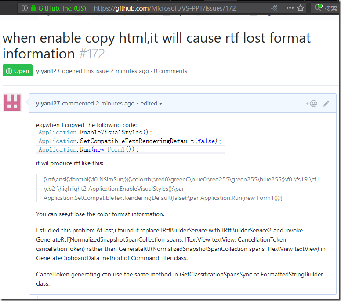Click 'e.g,when I copyed the following code:' text
This screenshot has height=301, width=341.
(86, 125)
